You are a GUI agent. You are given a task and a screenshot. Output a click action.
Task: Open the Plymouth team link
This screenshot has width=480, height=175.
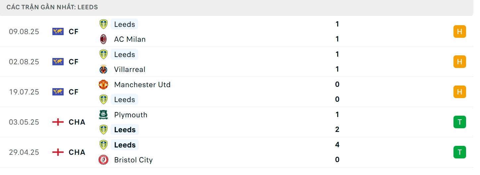[131, 115]
